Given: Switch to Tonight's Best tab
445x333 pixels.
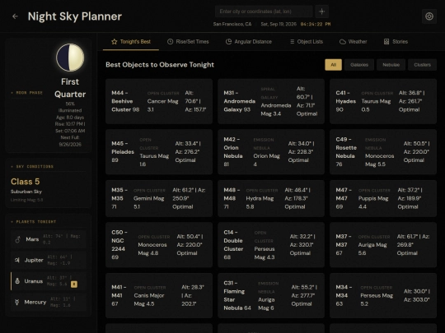Looking at the screenshot, I should click(131, 42).
